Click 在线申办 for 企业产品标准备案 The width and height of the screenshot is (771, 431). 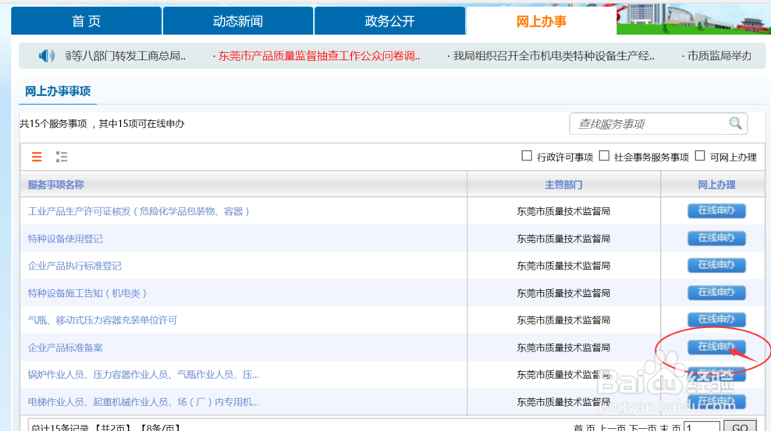point(716,347)
